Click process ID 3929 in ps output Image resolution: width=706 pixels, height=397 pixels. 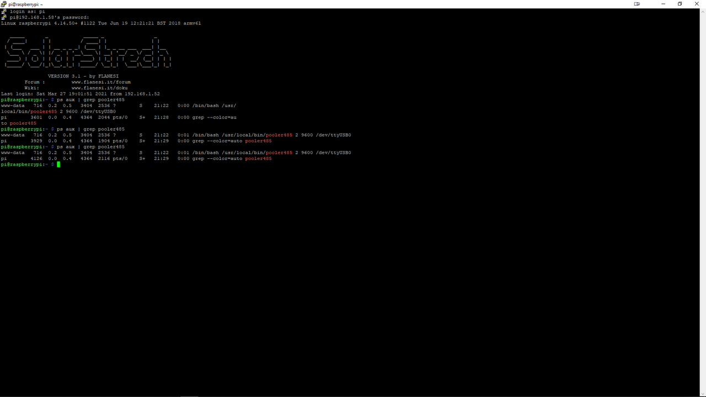(36, 141)
